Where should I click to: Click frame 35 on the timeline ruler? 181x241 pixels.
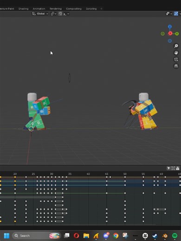coord(70,174)
